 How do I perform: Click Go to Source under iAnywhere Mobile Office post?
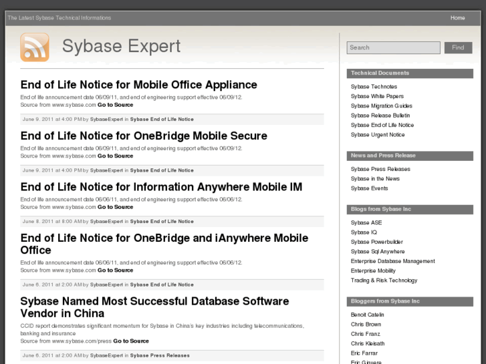click(x=115, y=270)
